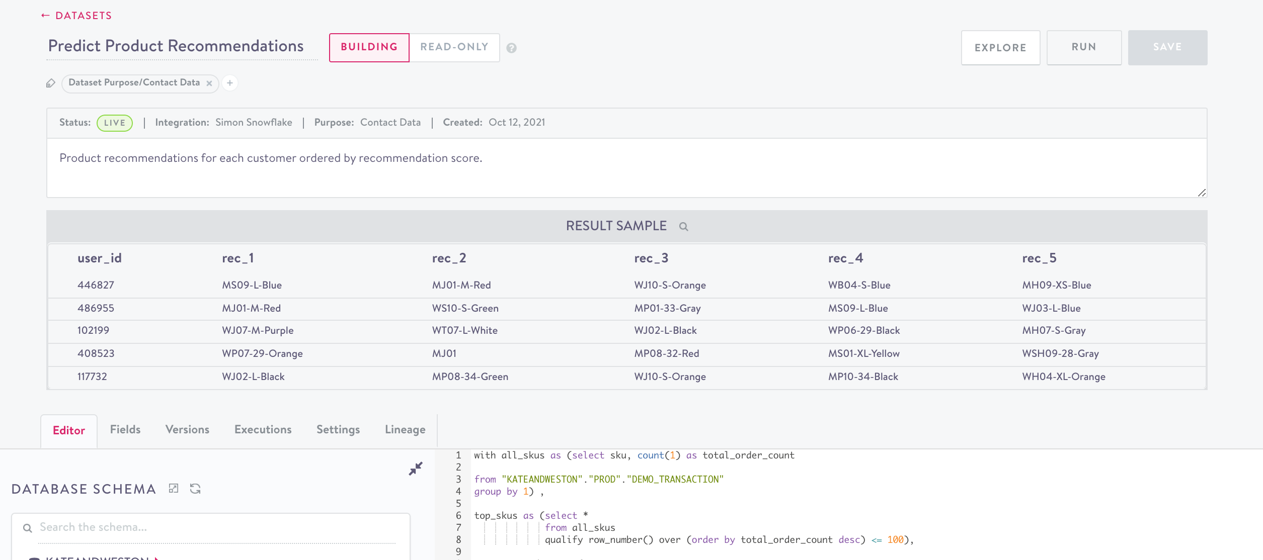
Task: Open the Settings tab
Action: click(338, 430)
